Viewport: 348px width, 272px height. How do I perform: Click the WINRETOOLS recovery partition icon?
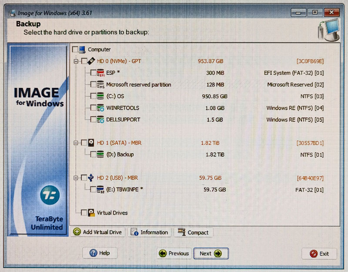(x=100, y=108)
